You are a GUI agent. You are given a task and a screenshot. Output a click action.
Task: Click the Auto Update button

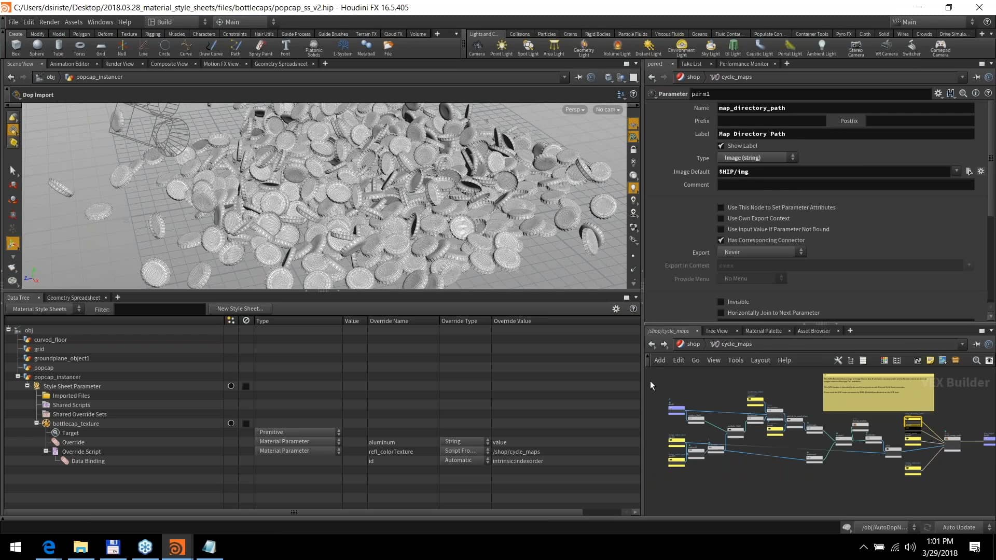point(959,527)
